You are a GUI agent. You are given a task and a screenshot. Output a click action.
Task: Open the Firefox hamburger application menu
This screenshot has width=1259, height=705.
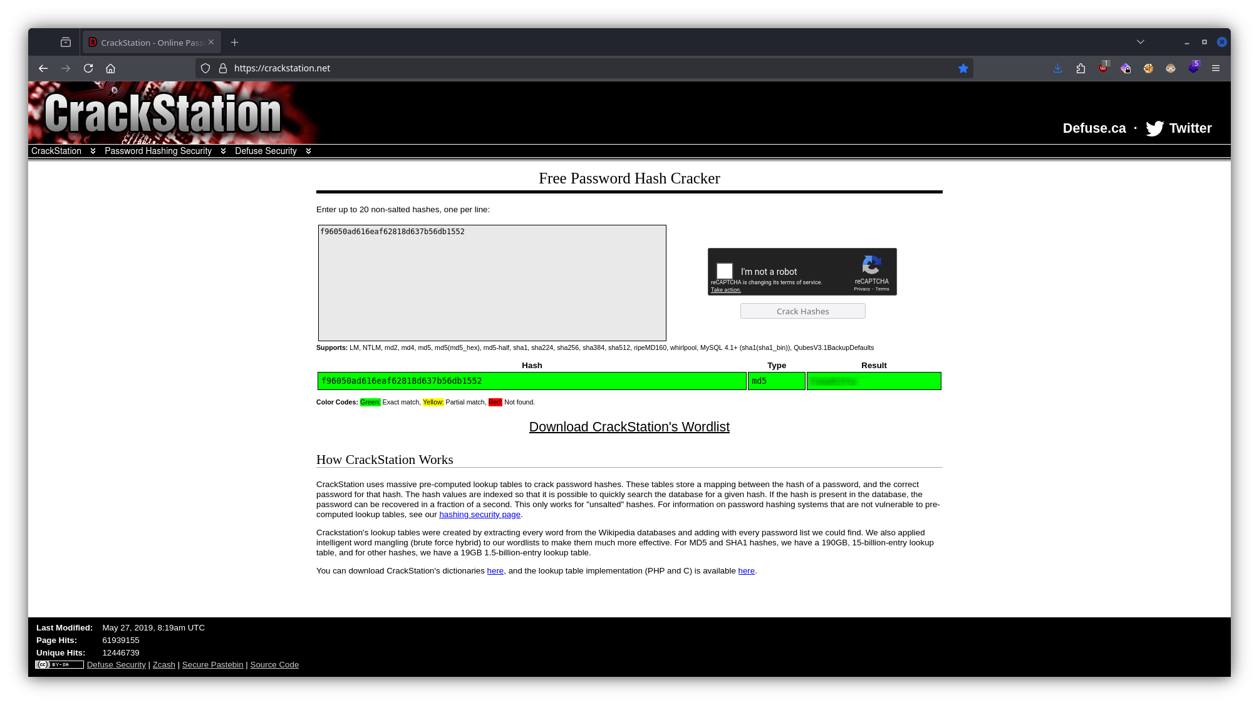coord(1216,68)
